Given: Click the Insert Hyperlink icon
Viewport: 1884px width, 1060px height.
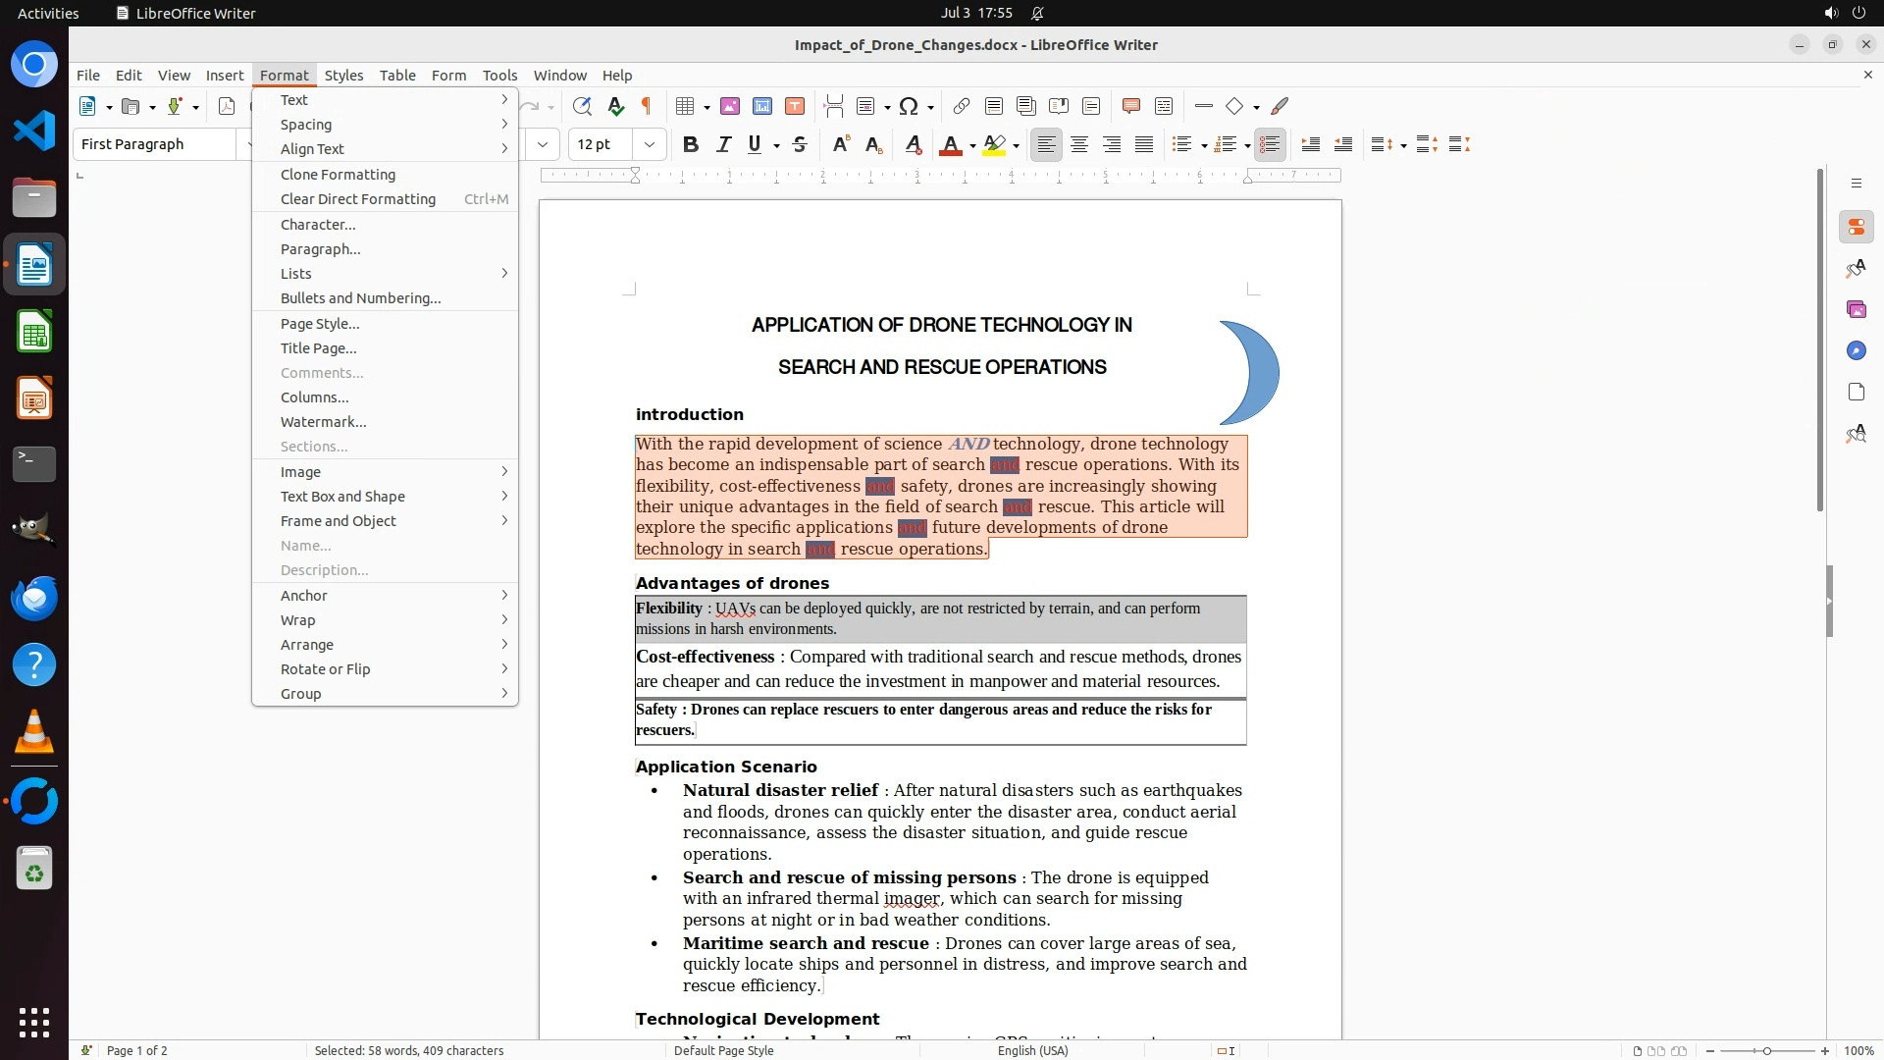Looking at the screenshot, I should click(x=962, y=106).
